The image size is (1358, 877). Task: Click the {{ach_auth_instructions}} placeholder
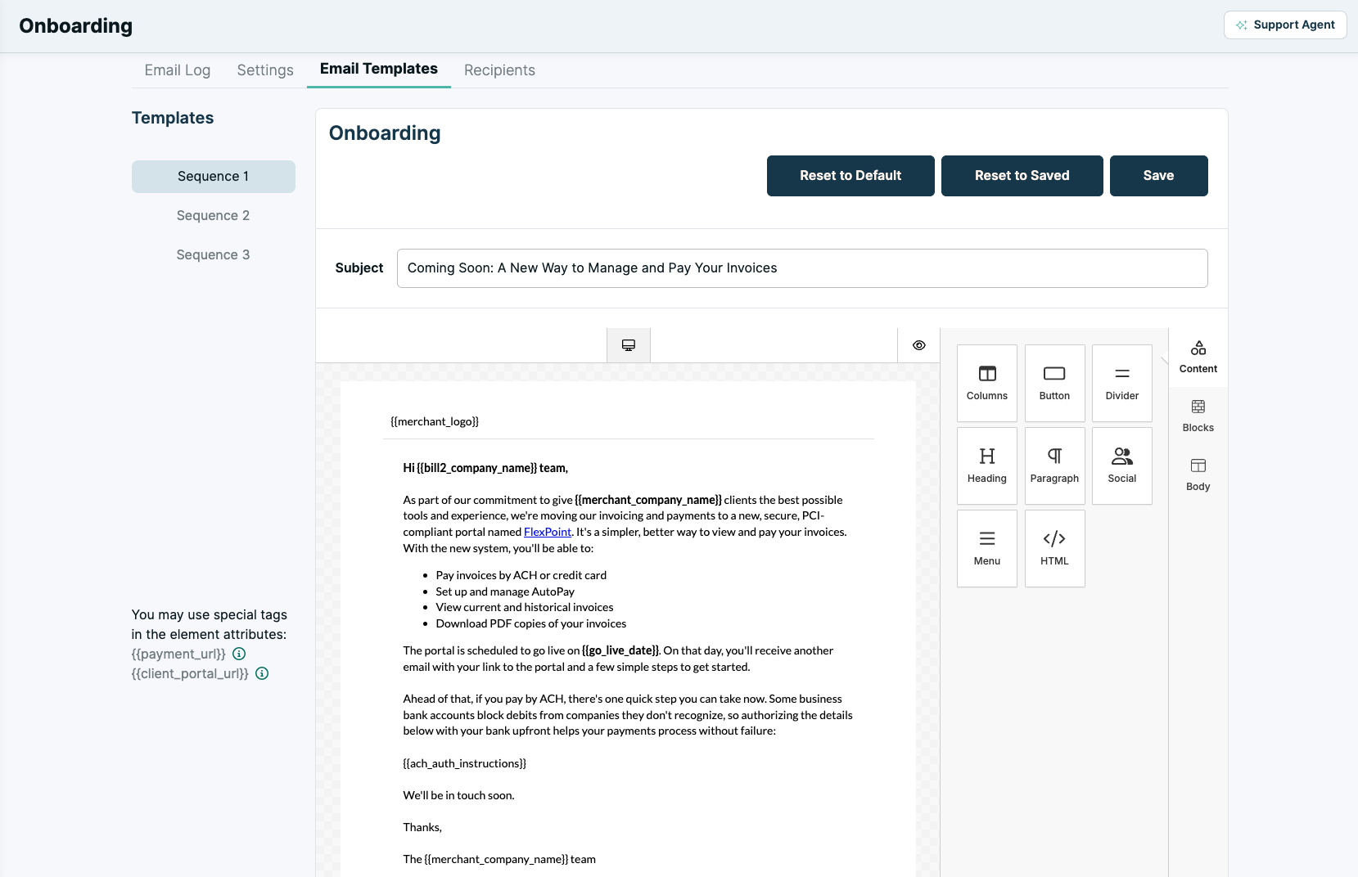[x=465, y=763]
